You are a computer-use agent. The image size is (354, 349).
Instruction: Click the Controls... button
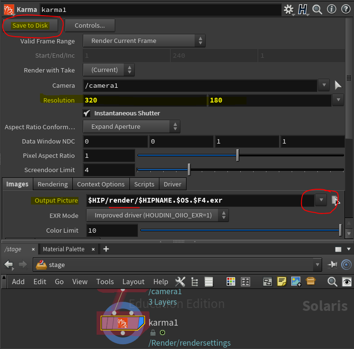click(89, 25)
